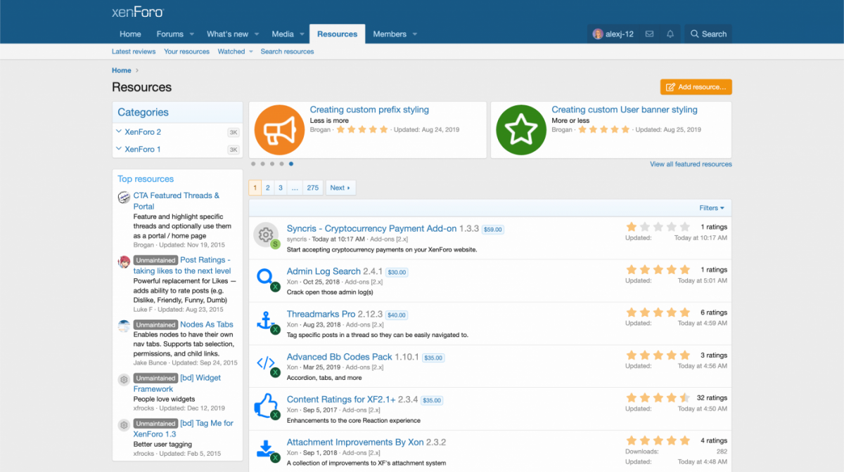Open the Media dropdown arrow
844x472 pixels.
302,34
